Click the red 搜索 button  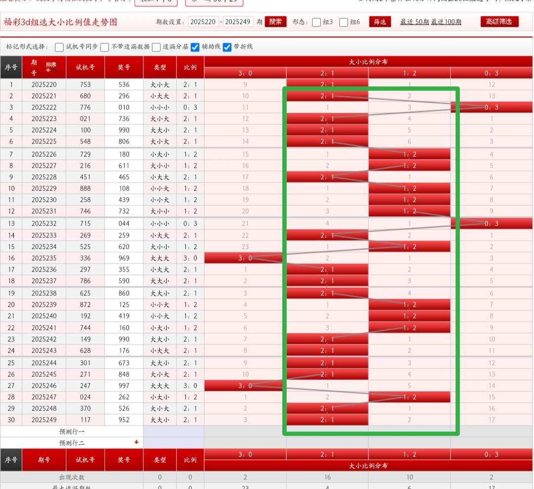pos(275,22)
